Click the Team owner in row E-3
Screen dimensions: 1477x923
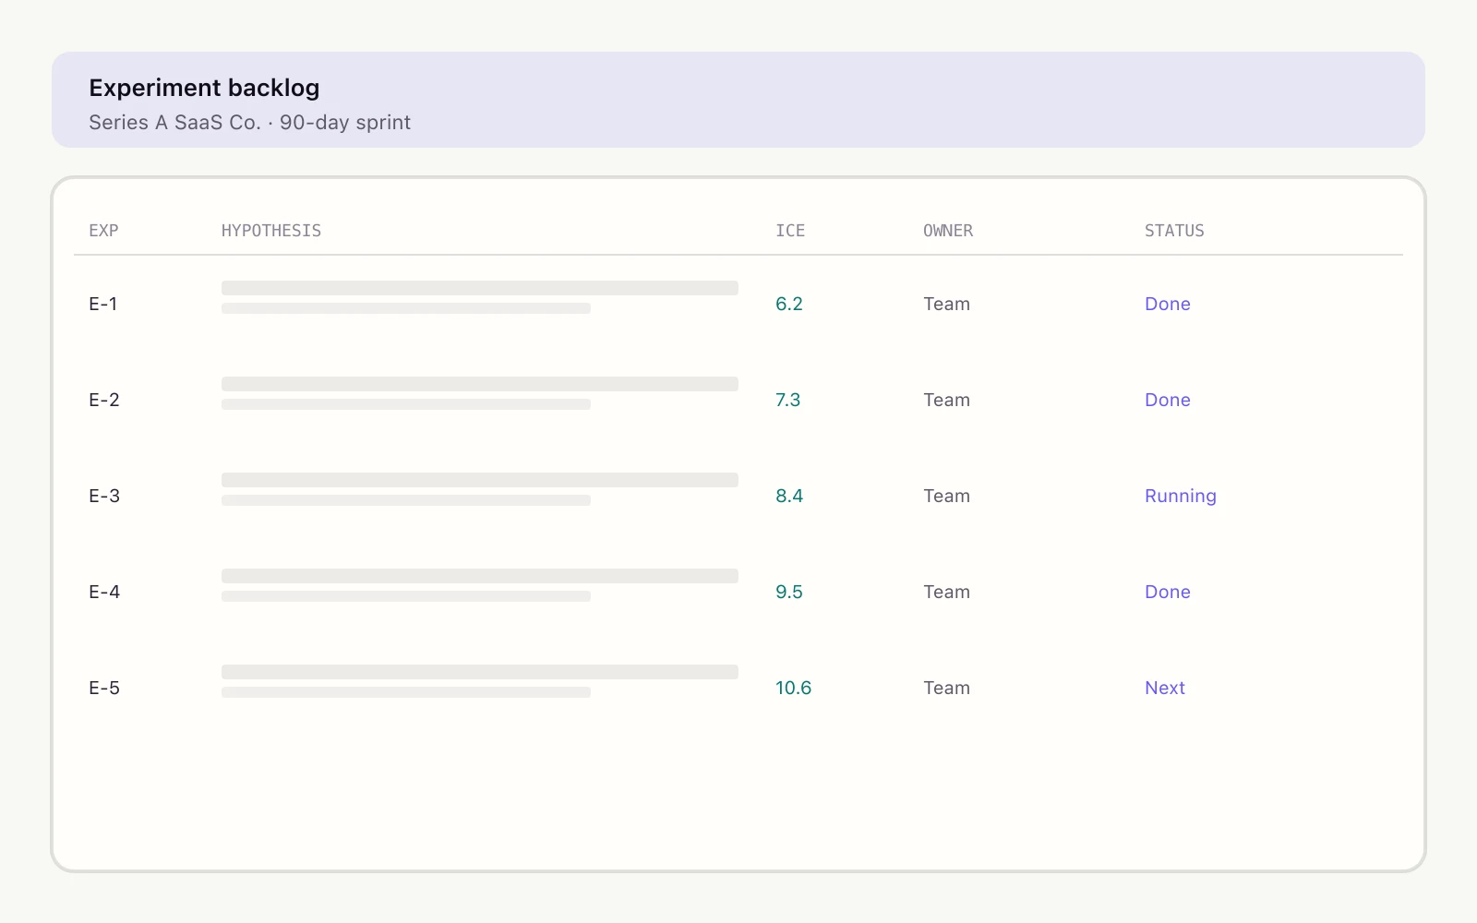coord(947,496)
